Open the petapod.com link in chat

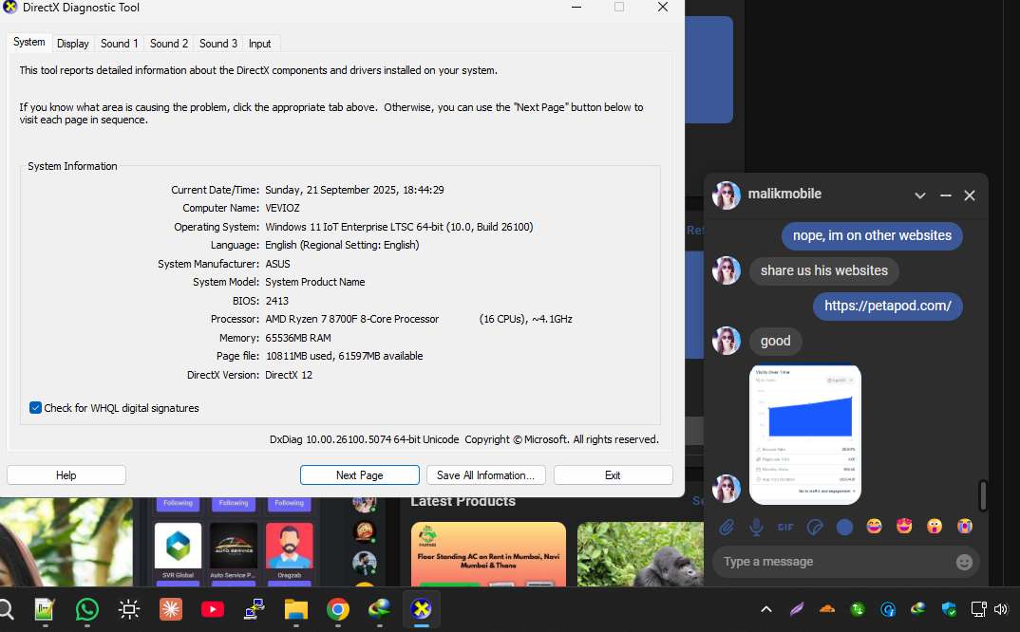[888, 306]
